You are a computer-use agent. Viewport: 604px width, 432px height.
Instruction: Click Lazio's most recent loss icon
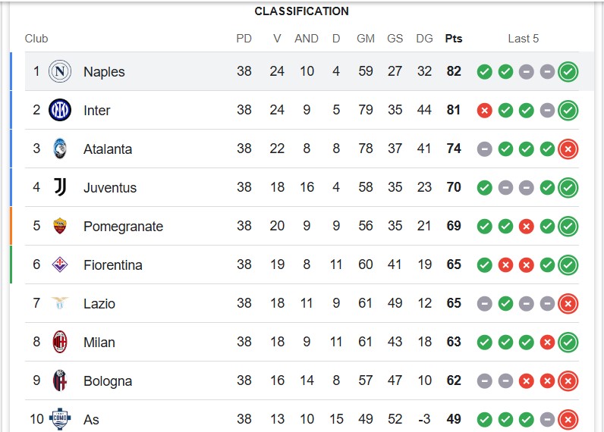(568, 304)
